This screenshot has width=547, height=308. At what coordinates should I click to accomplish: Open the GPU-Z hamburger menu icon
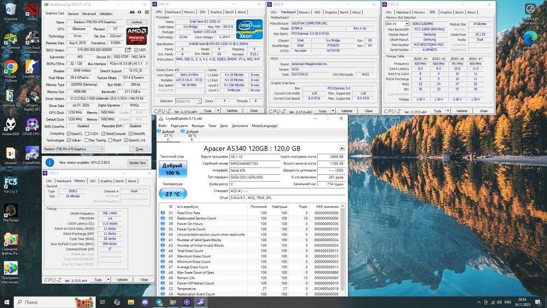[x=147, y=12]
